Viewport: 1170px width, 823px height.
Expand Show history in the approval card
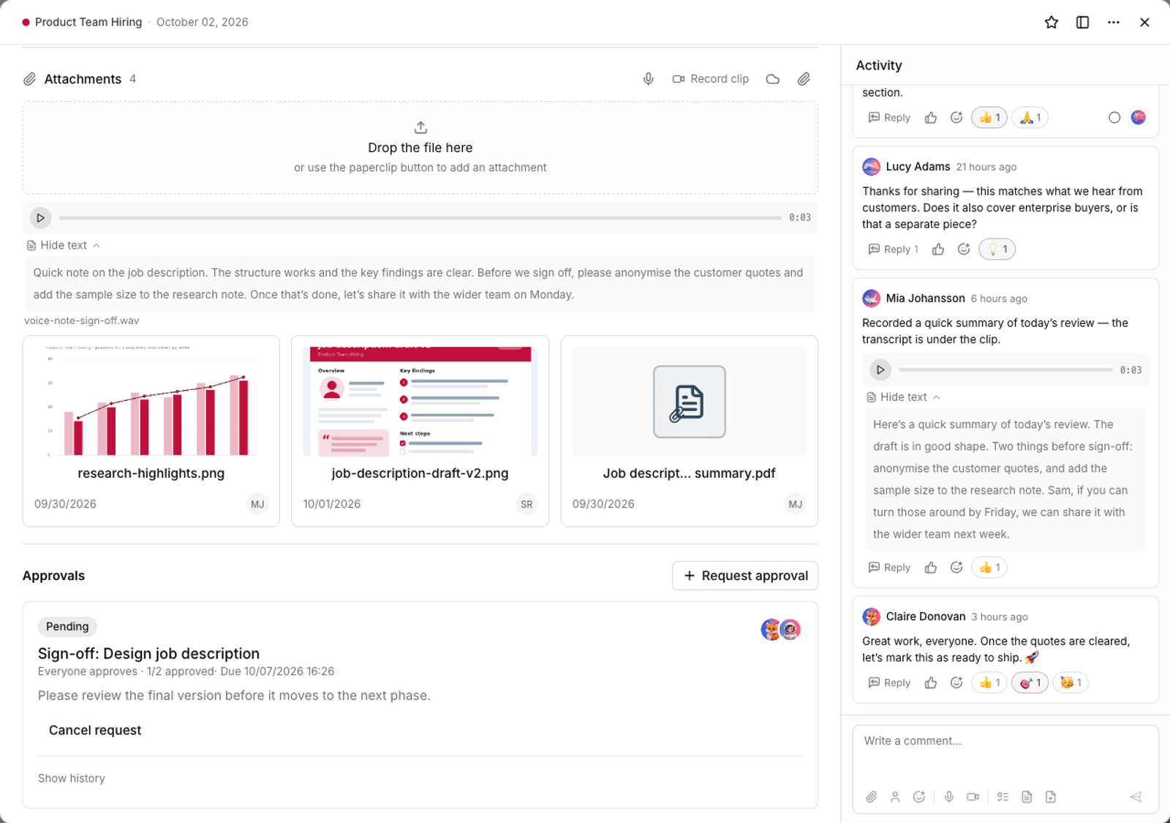pyautogui.click(x=72, y=778)
